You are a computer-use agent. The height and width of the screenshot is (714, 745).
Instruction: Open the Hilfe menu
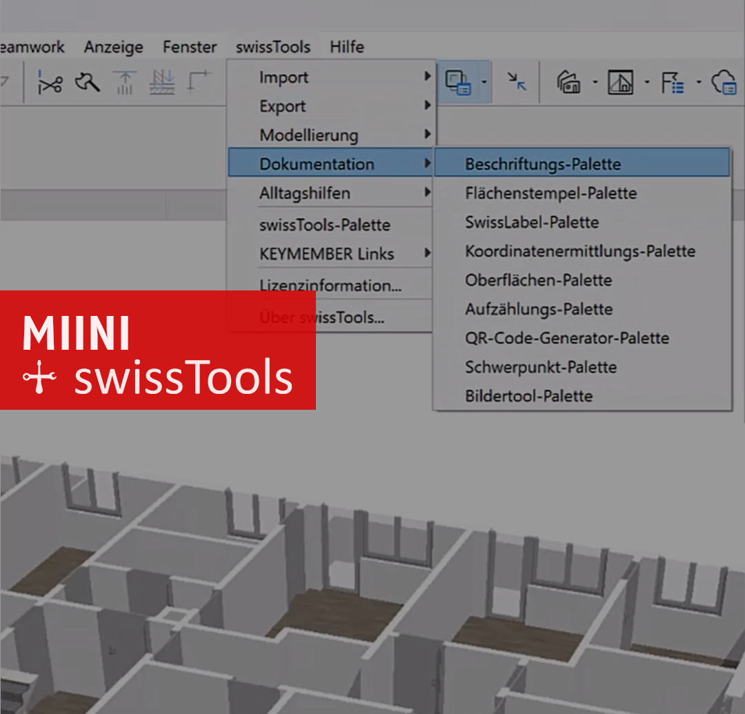pos(347,46)
